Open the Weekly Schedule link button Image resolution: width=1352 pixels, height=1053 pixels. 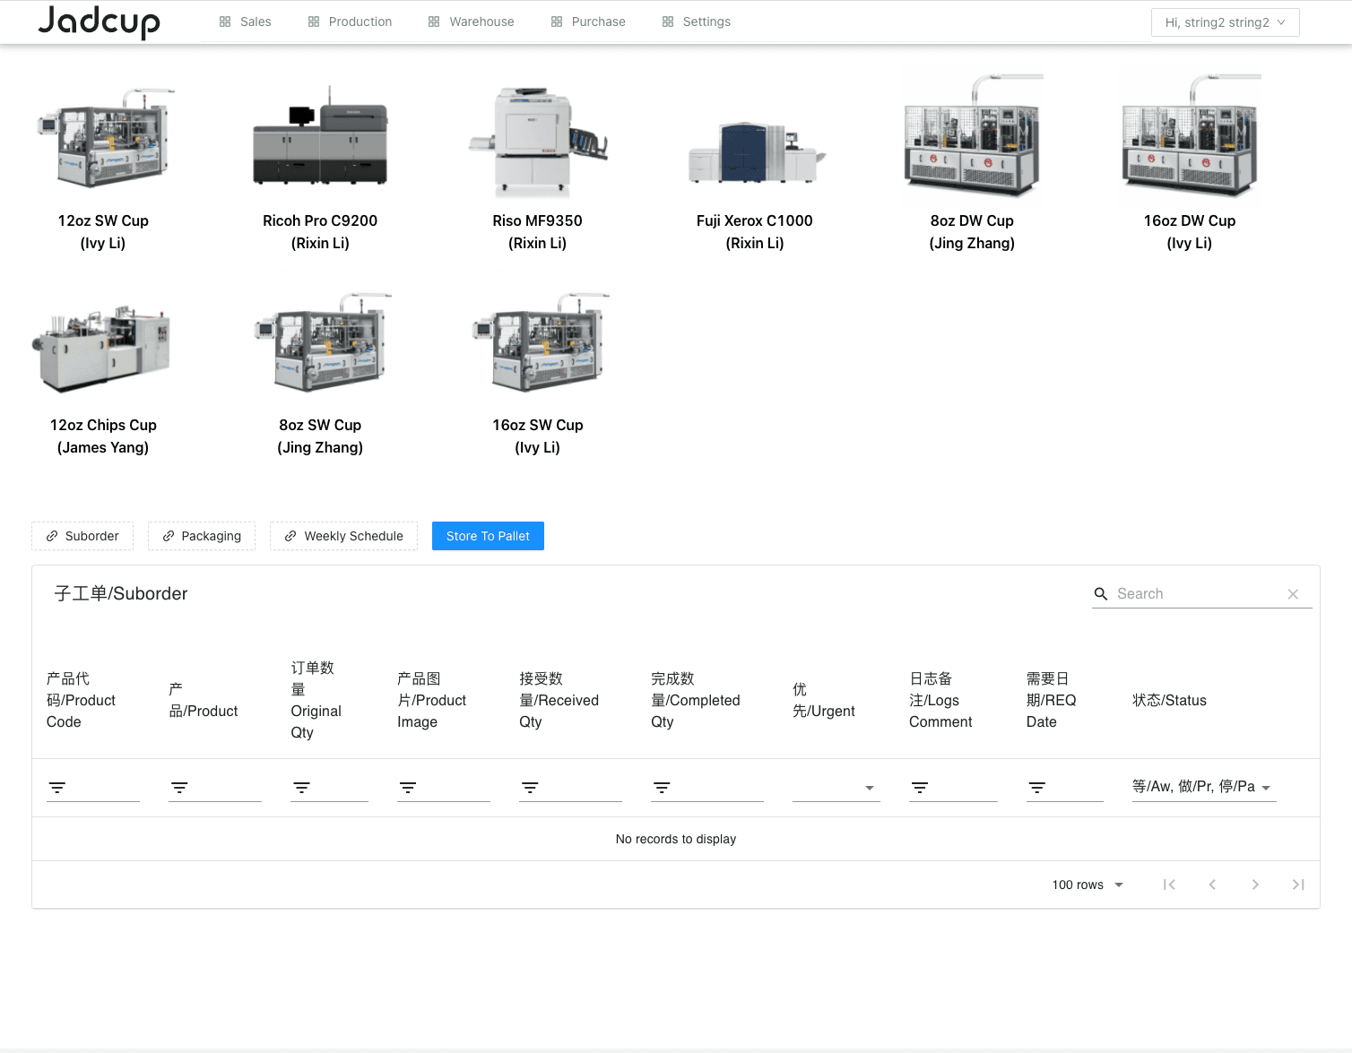click(343, 536)
